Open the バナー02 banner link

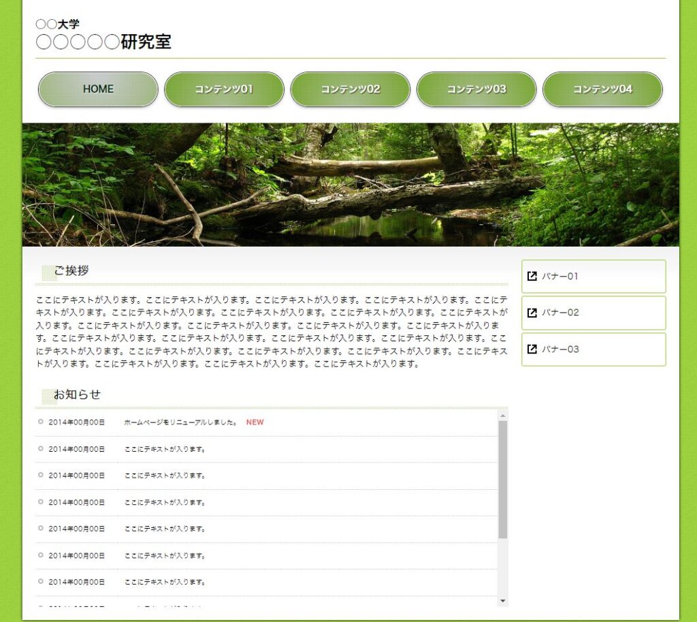coord(594,313)
